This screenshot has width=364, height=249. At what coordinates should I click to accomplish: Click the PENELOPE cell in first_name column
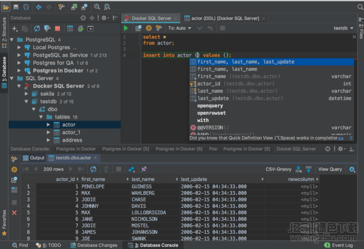[105, 187]
